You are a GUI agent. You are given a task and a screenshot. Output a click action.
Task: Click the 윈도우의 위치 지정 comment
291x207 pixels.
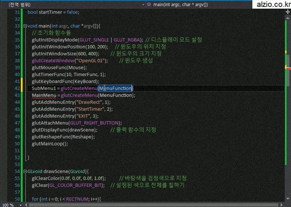point(140,47)
